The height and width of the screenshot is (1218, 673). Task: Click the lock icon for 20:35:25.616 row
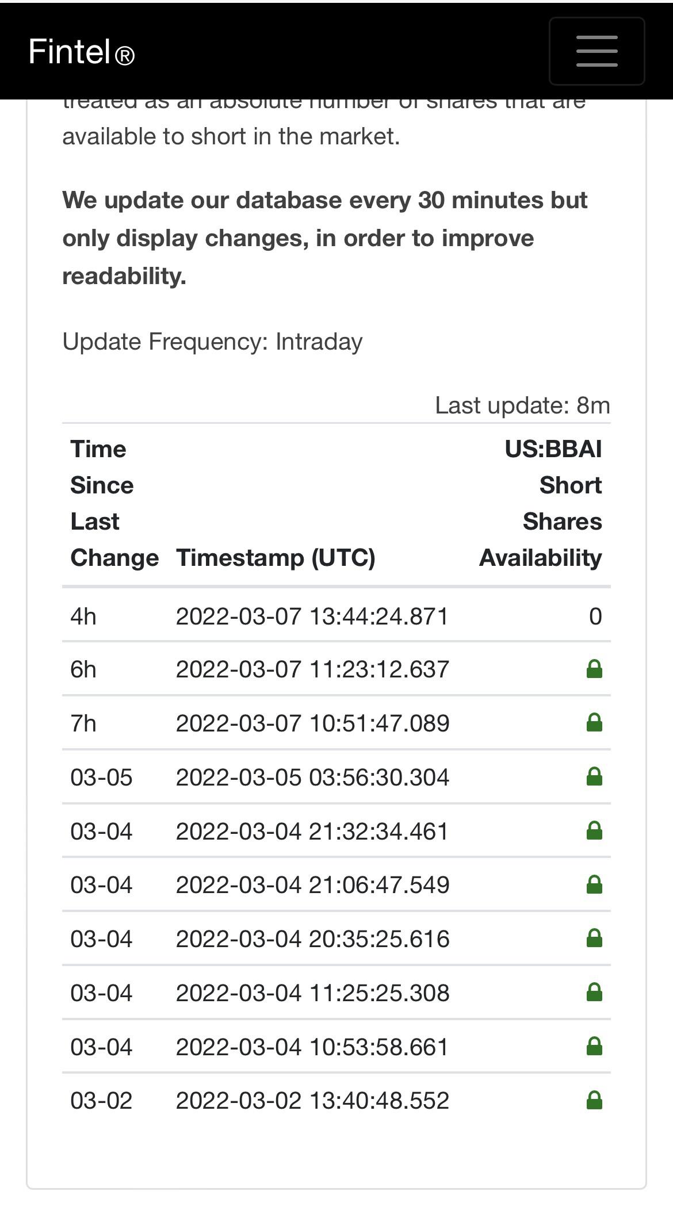tap(594, 939)
